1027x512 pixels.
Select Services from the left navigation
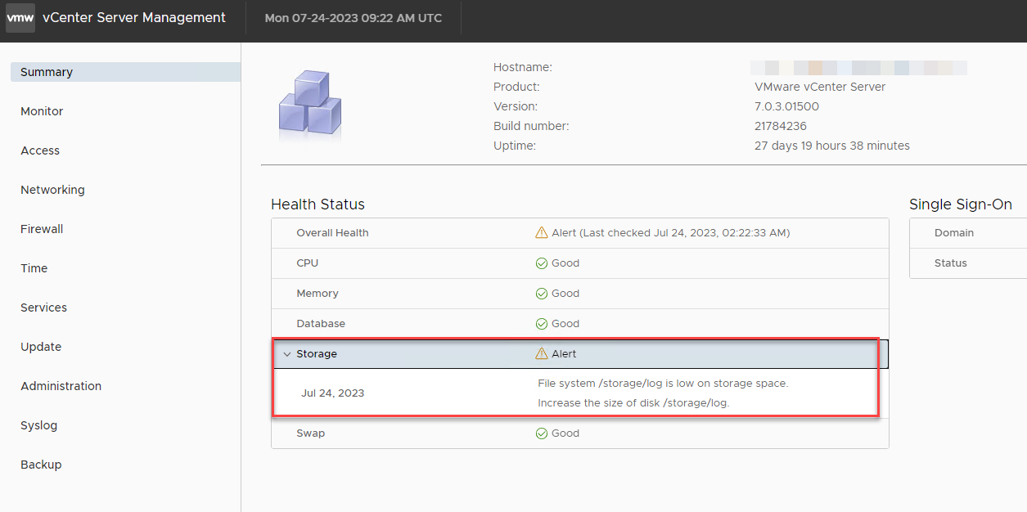(43, 308)
